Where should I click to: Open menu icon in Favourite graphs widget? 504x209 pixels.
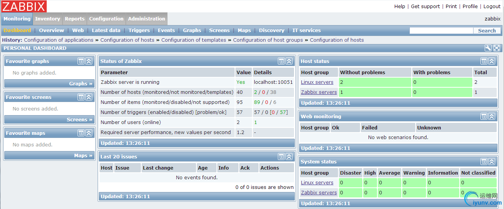[81, 61]
